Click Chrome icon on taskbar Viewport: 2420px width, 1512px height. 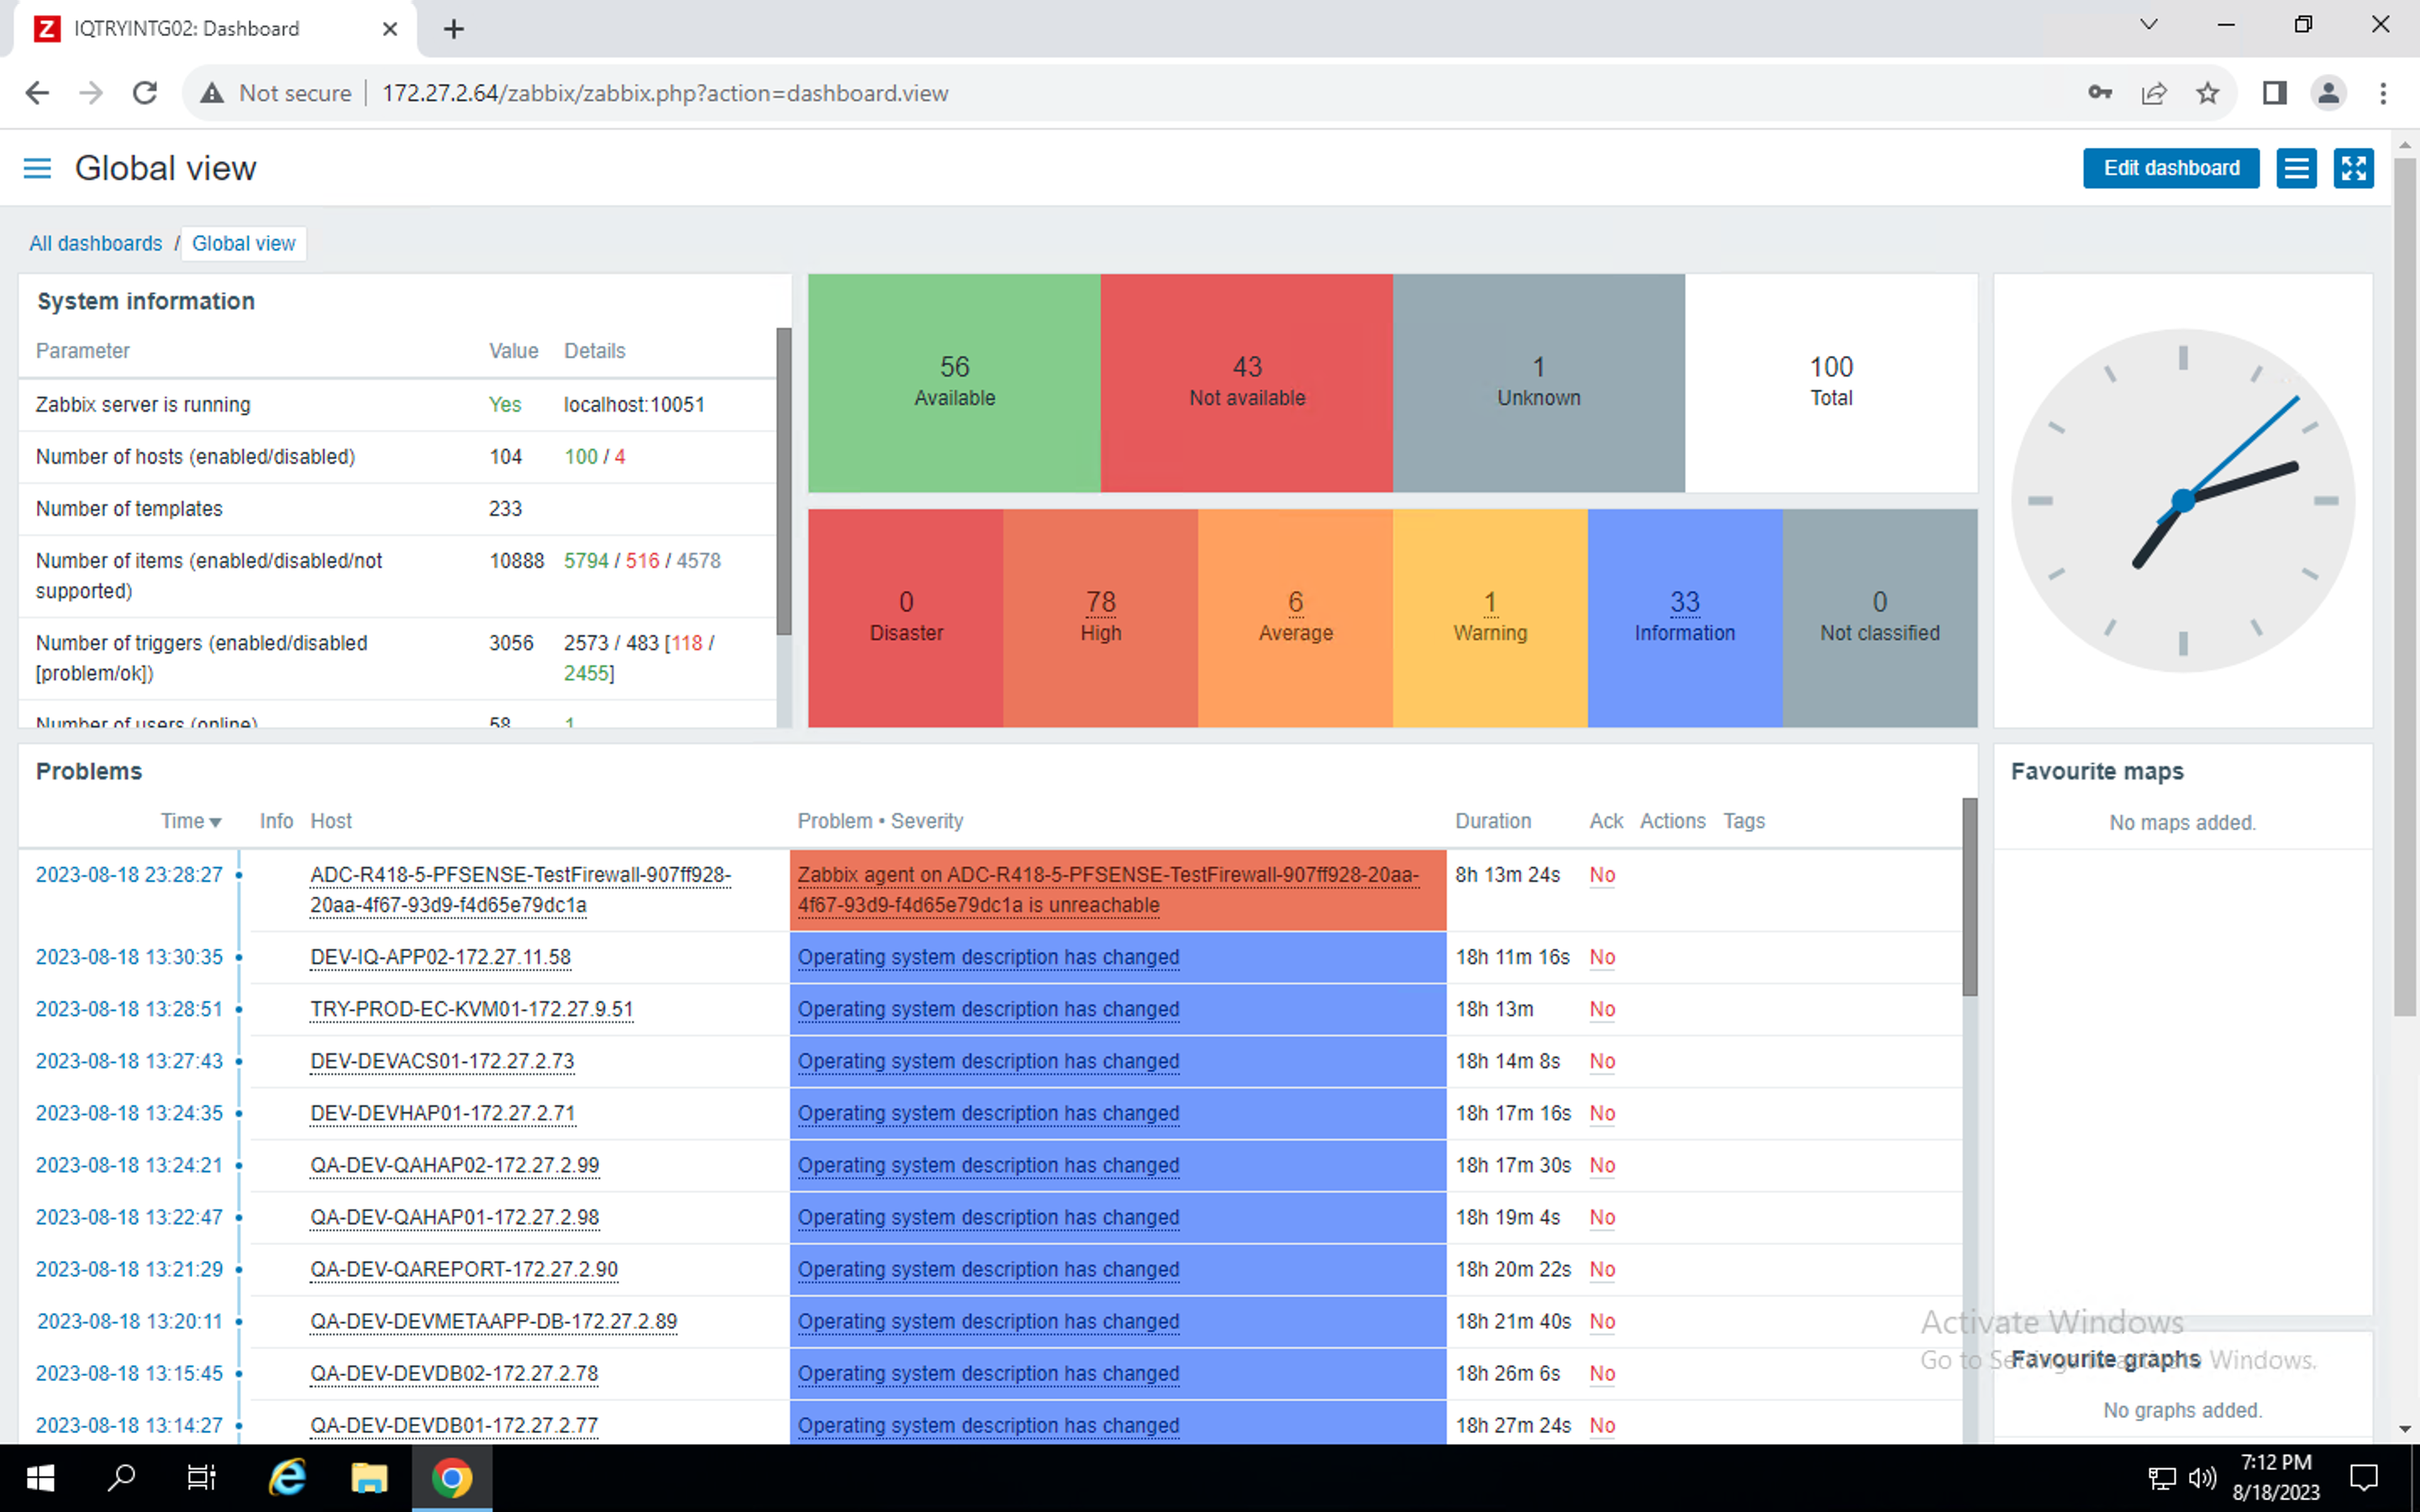click(452, 1478)
